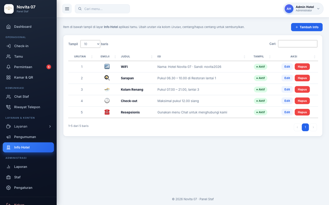Open the Dashboard home icon
The width and height of the screenshot is (329, 205).
9,27
